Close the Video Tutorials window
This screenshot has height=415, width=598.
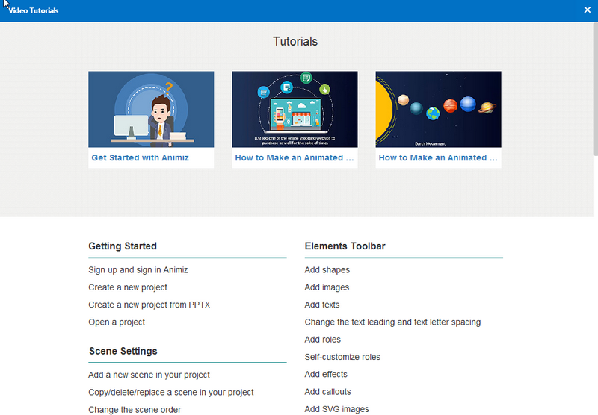coord(587,10)
